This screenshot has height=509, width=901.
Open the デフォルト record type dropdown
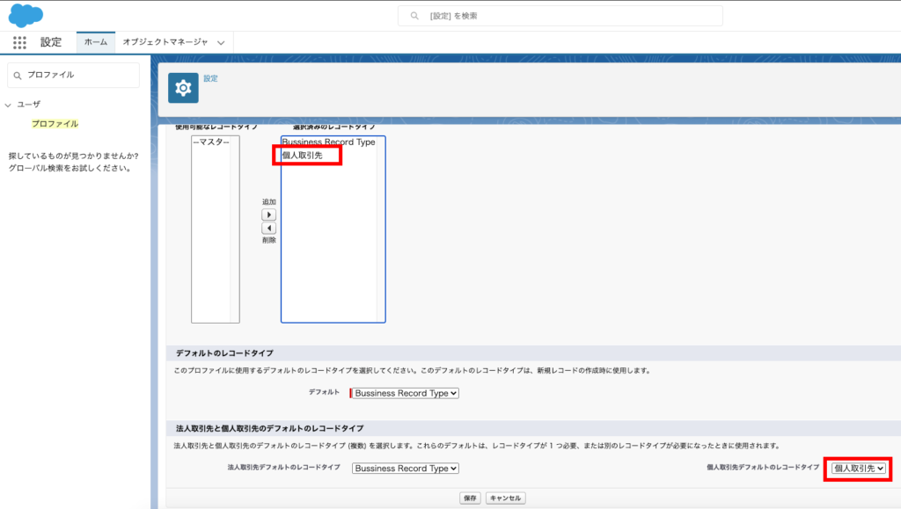pos(405,393)
